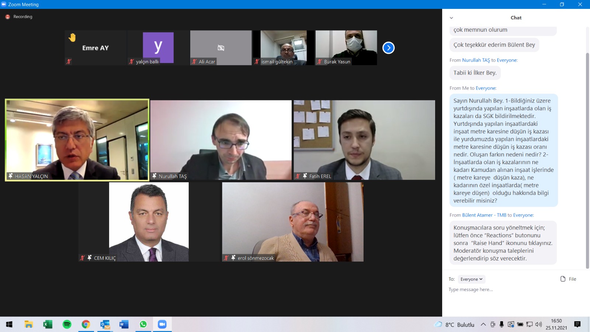Toggle the system volume icon in tray
The width and height of the screenshot is (590, 332).
pos(538,325)
